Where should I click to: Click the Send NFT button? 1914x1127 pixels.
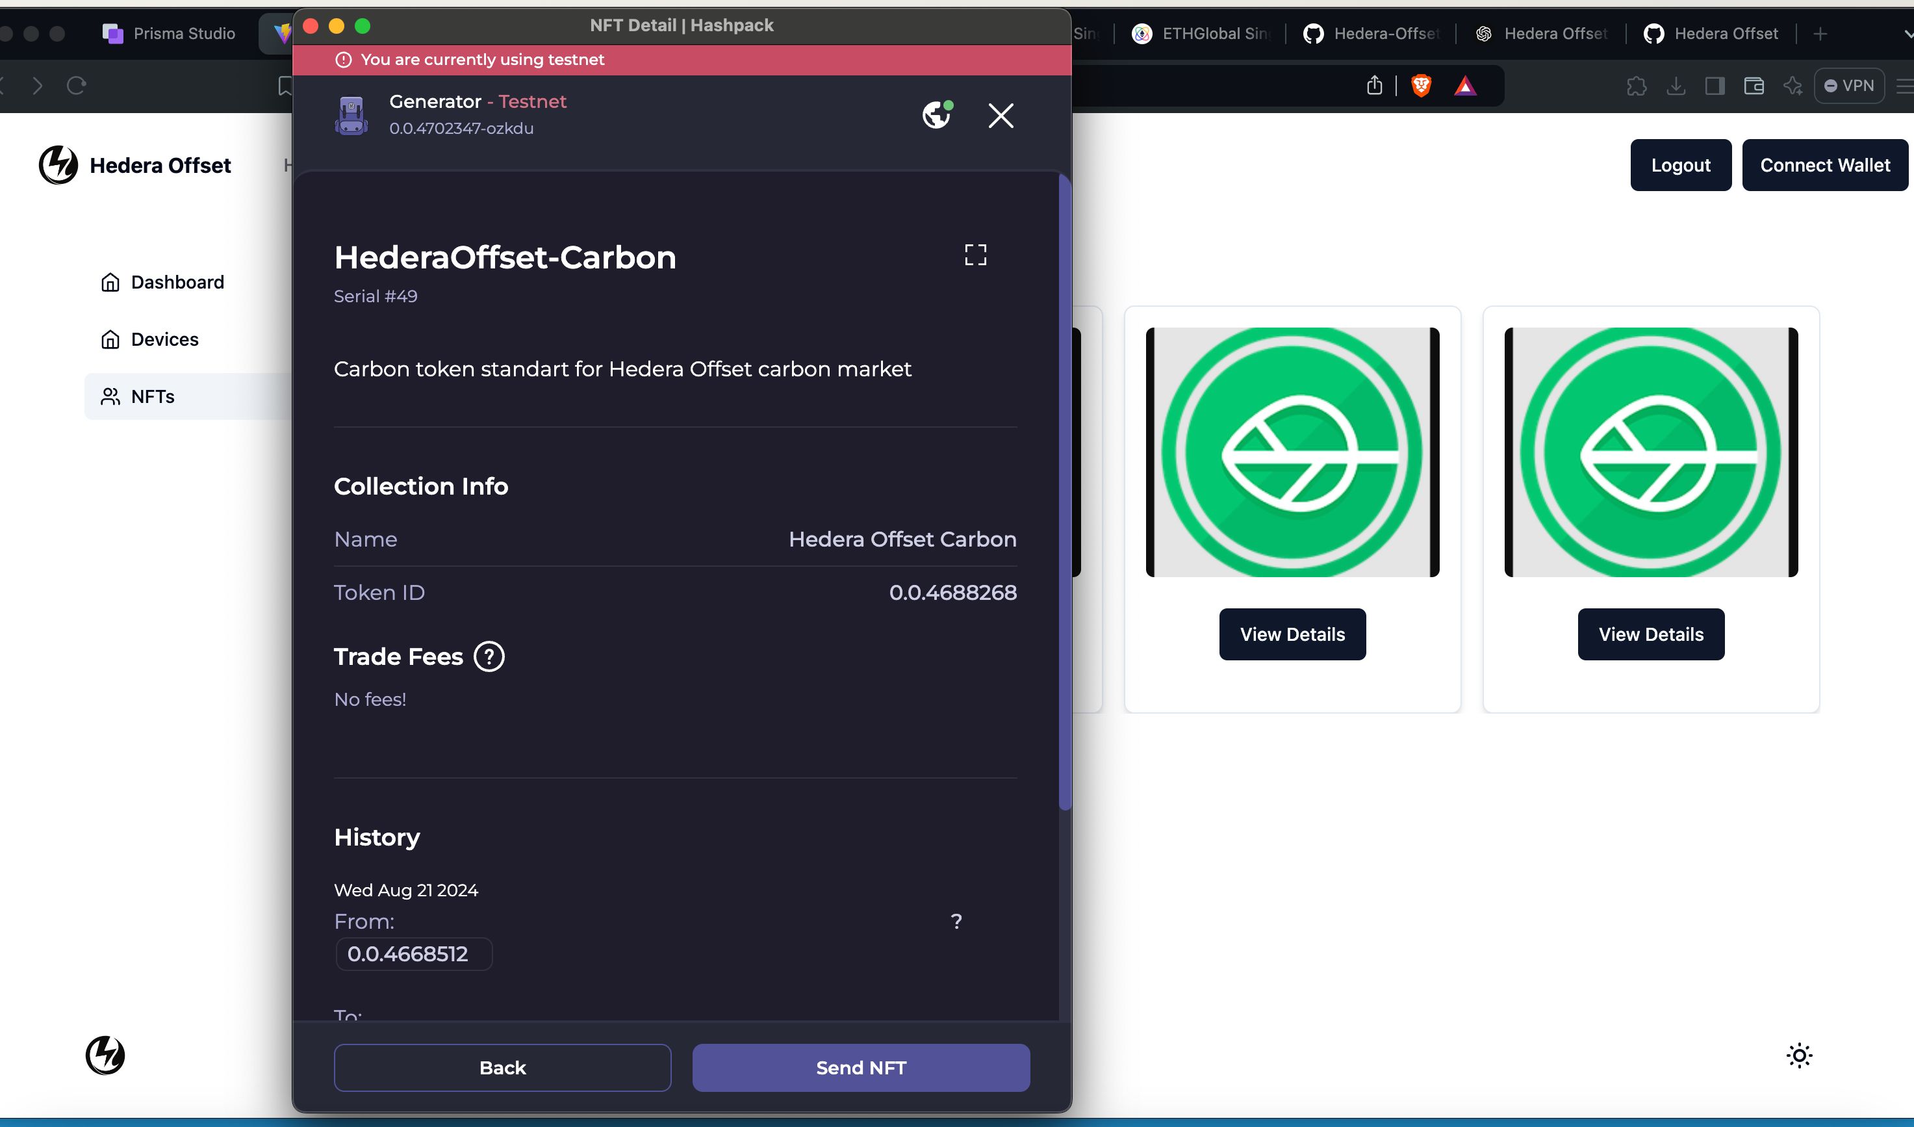coord(861,1068)
